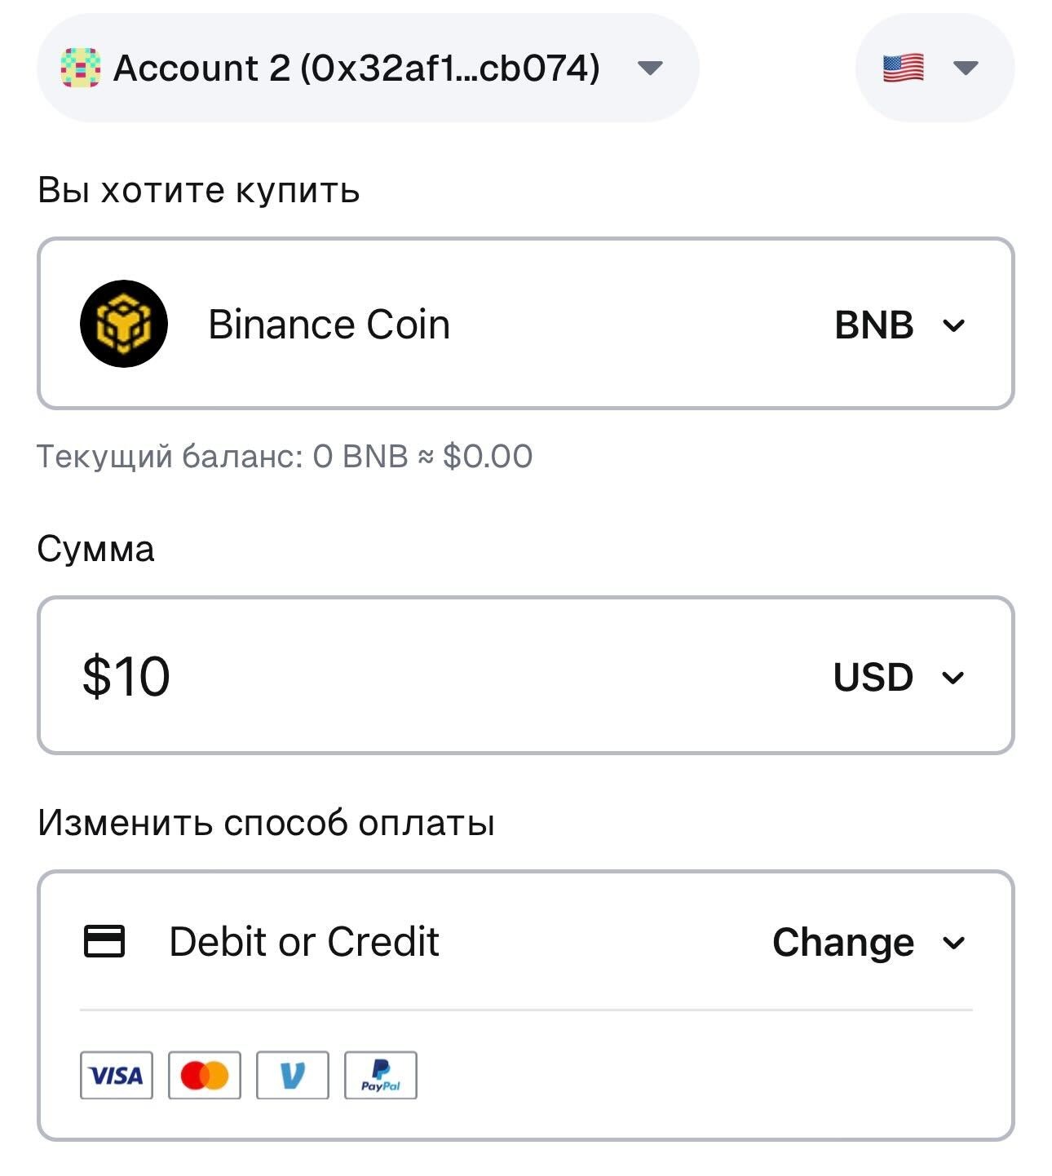Click the US flag icon
Screen dimensions: 1052x1176
(x=903, y=68)
